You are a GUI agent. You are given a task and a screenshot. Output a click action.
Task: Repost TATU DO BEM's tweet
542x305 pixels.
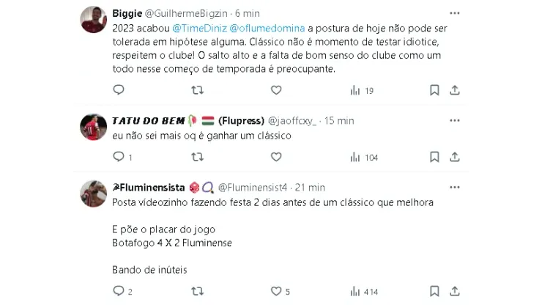pyautogui.click(x=198, y=157)
